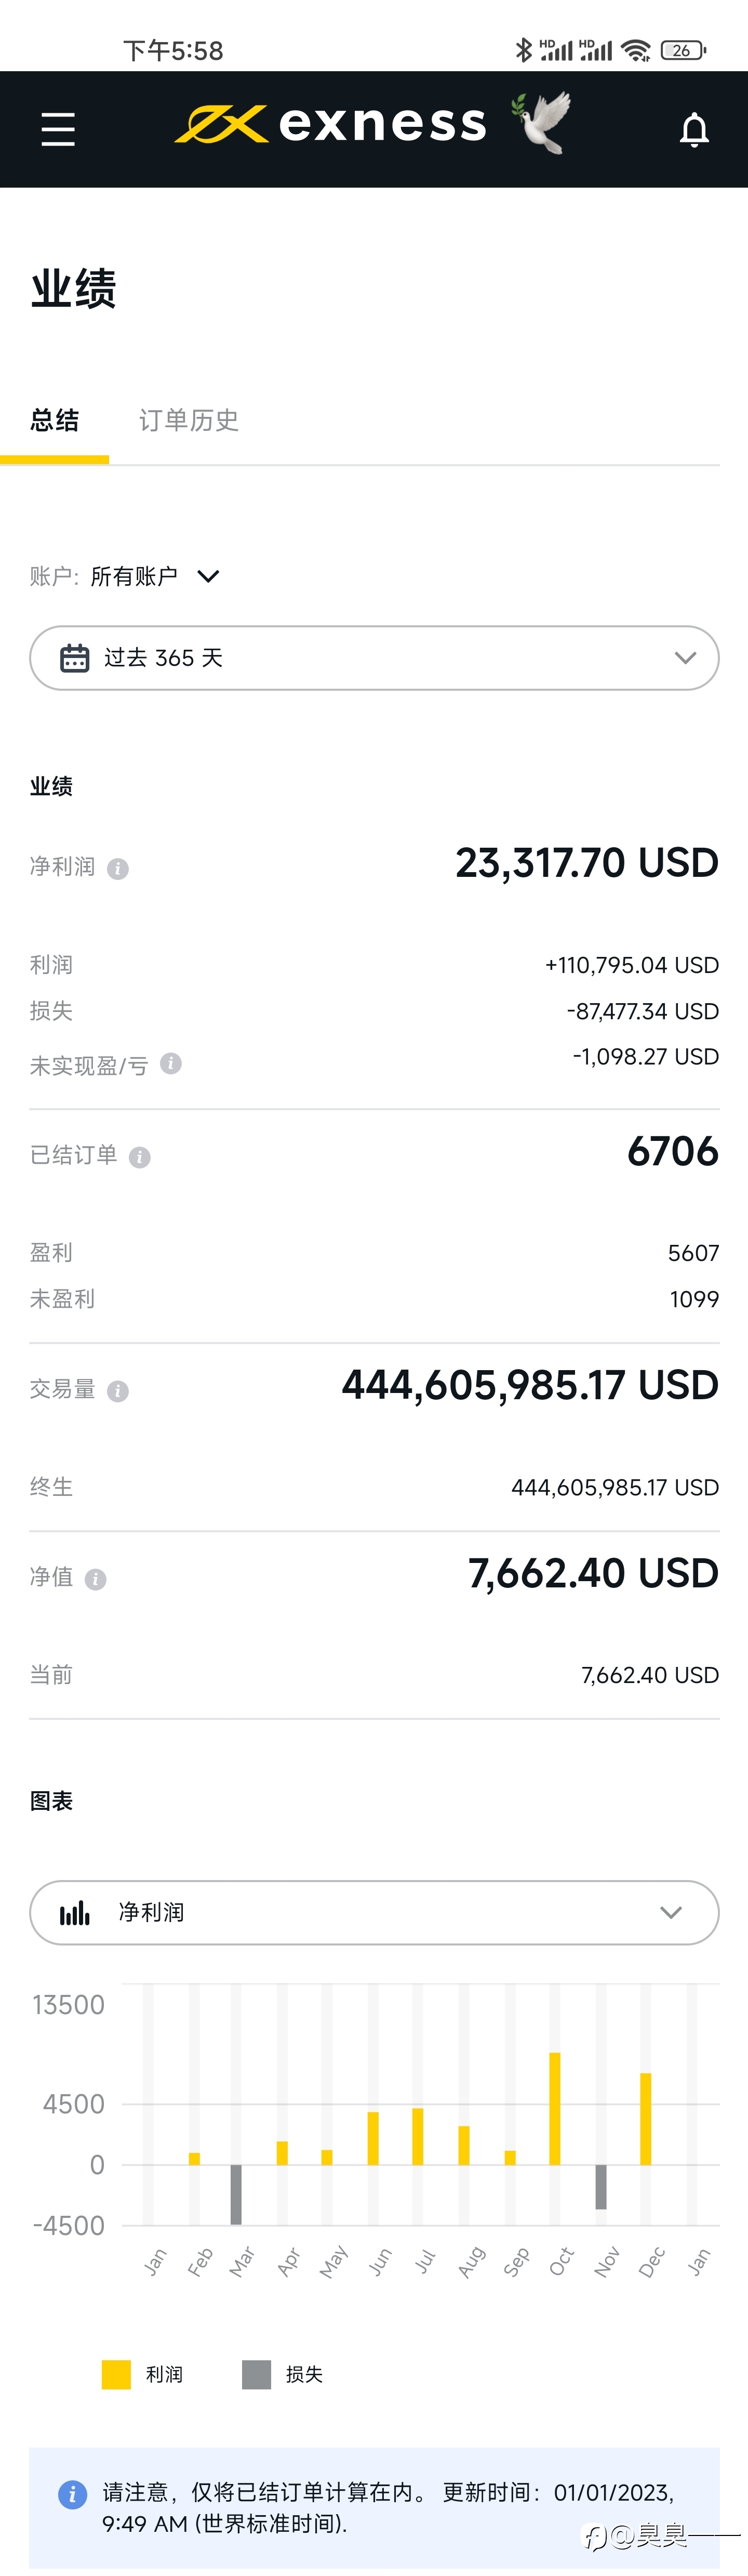
Task: Show info tooltip for 未实现盈/亏
Action: click(x=171, y=1063)
